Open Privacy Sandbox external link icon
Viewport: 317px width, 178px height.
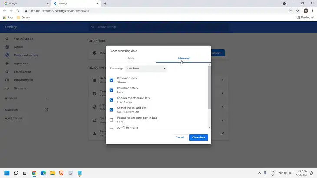click(x=222, y=134)
